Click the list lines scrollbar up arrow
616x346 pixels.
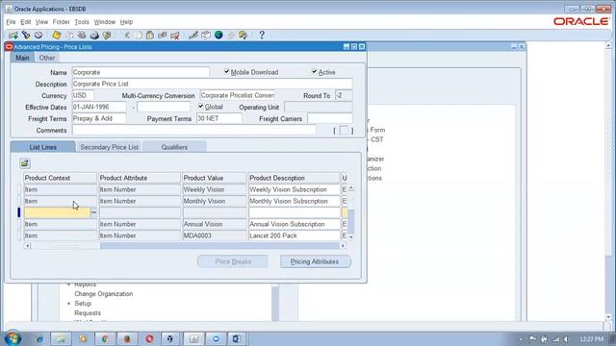click(350, 188)
